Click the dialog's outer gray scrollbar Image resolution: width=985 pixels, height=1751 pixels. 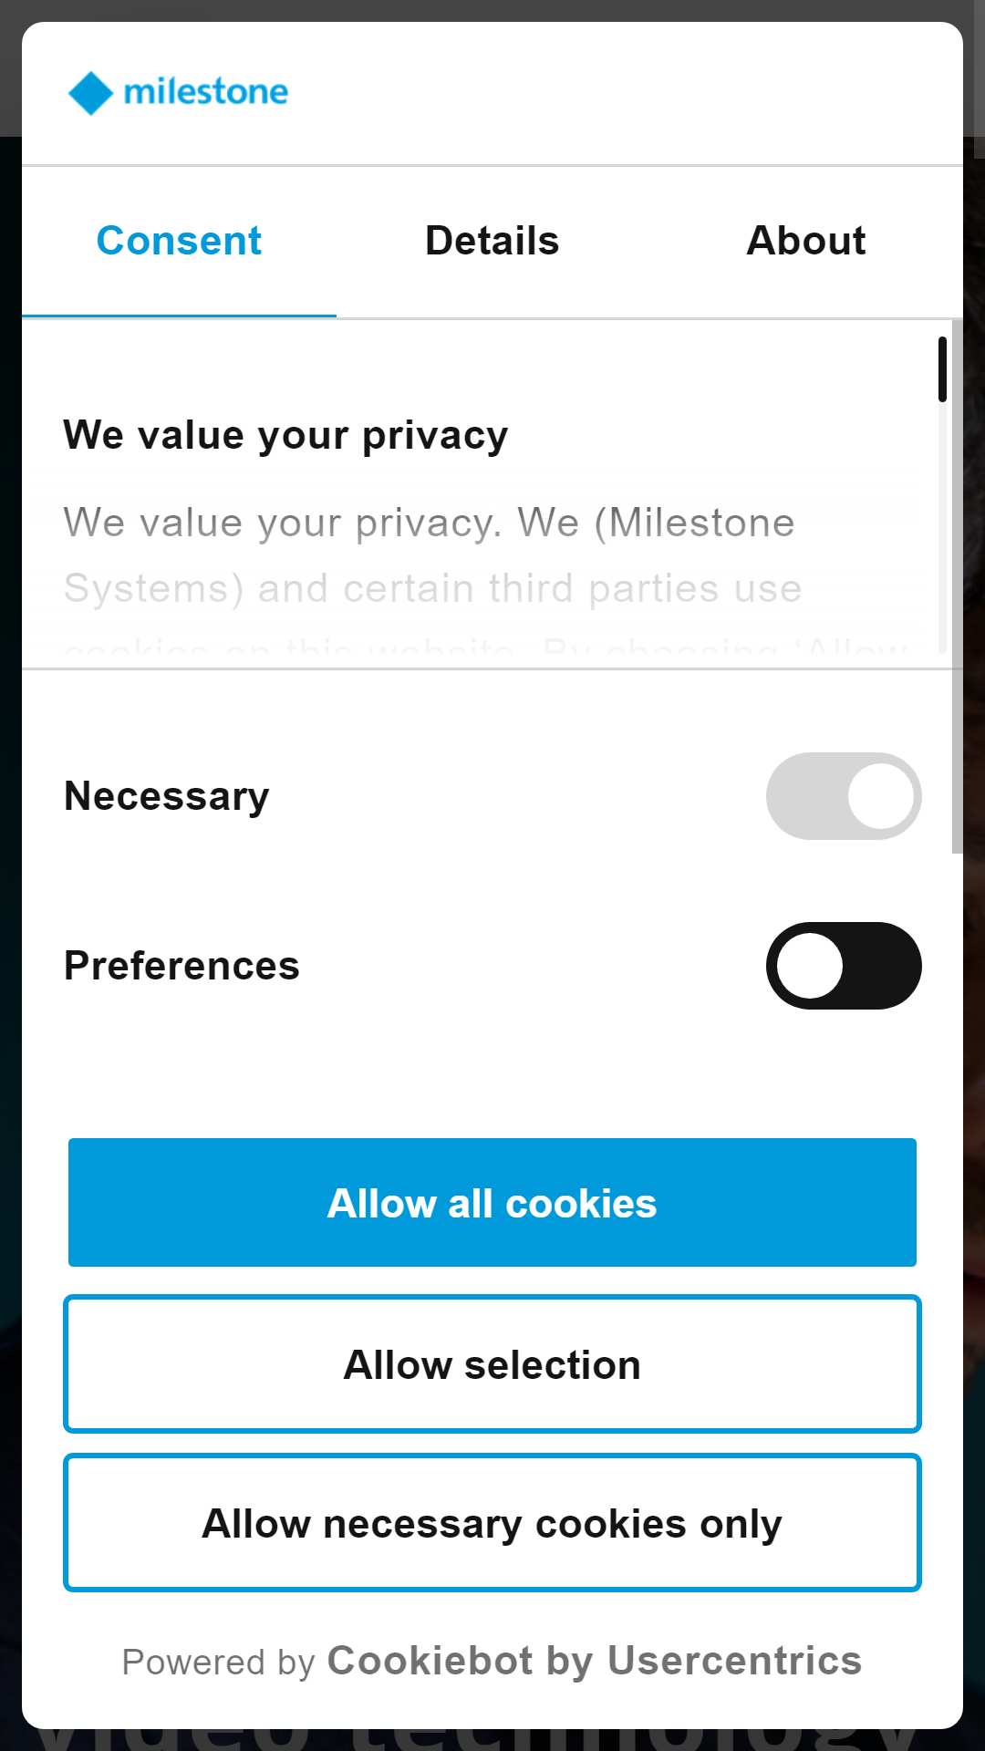(x=957, y=586)
